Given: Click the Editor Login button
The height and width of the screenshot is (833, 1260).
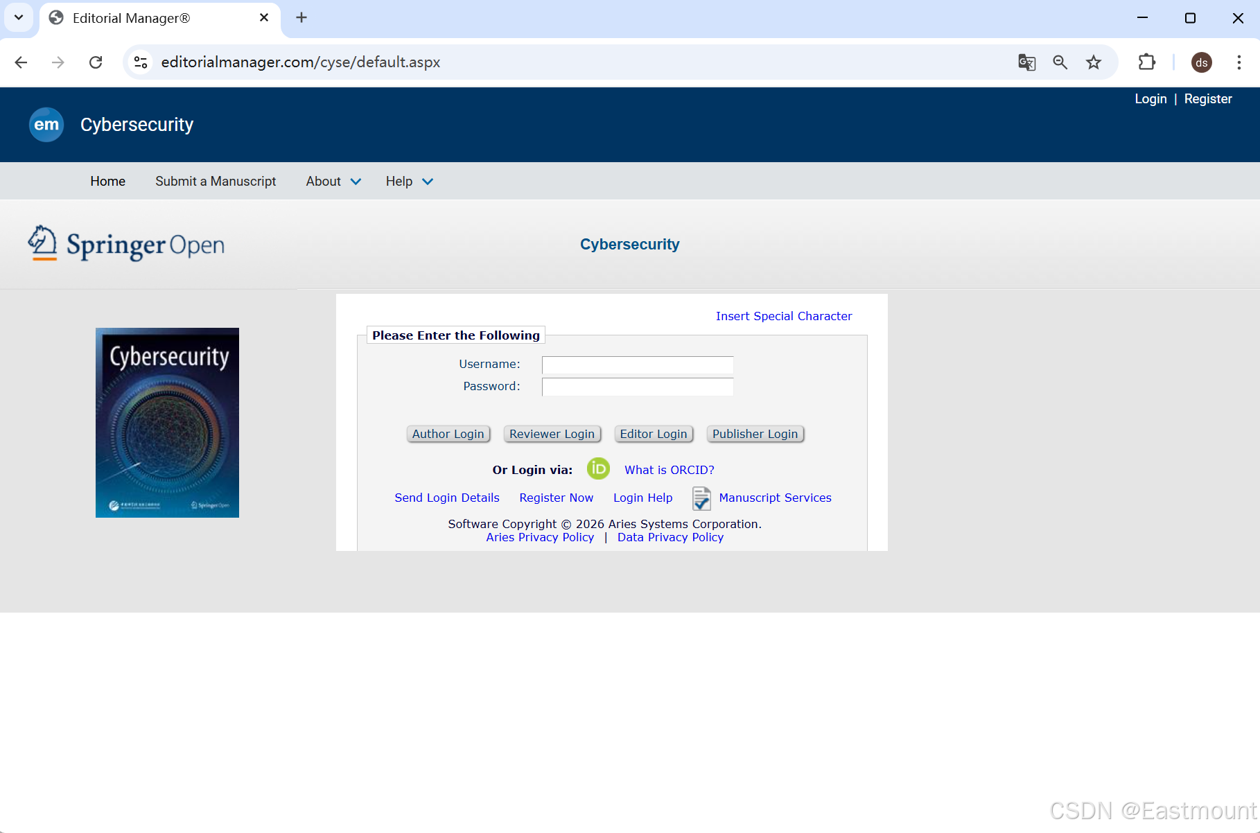Looking at the screenshot, I should (654, 434).
